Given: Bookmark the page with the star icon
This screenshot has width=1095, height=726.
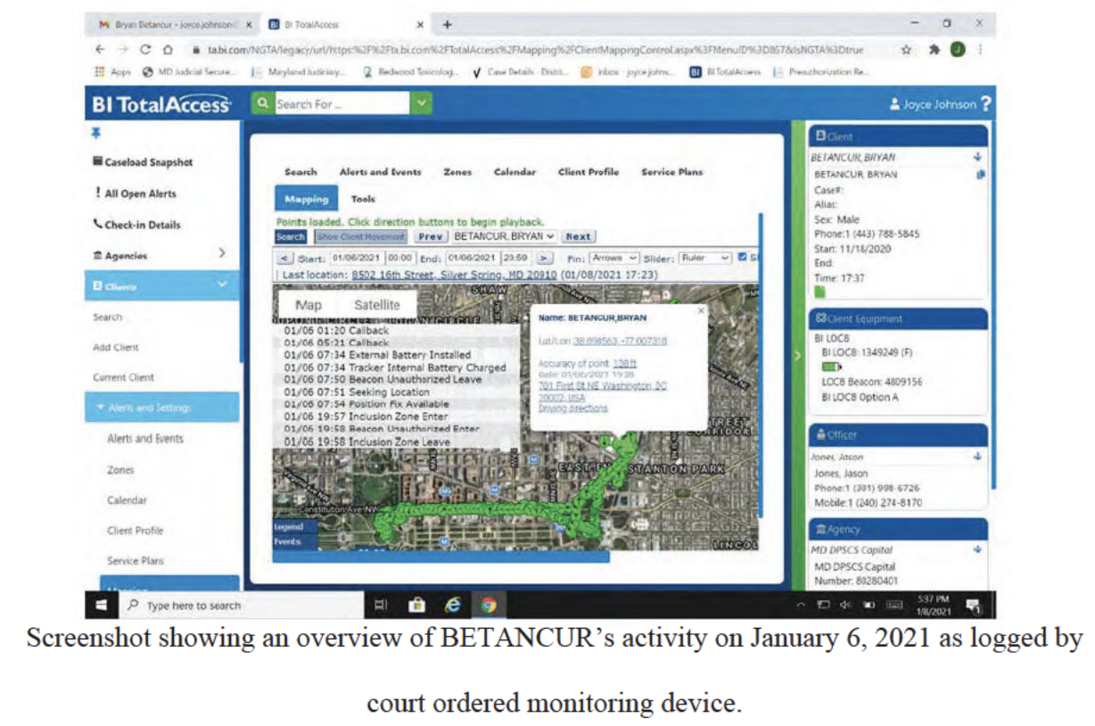Looking at the screenshot, I should click(x=908, y=50).
